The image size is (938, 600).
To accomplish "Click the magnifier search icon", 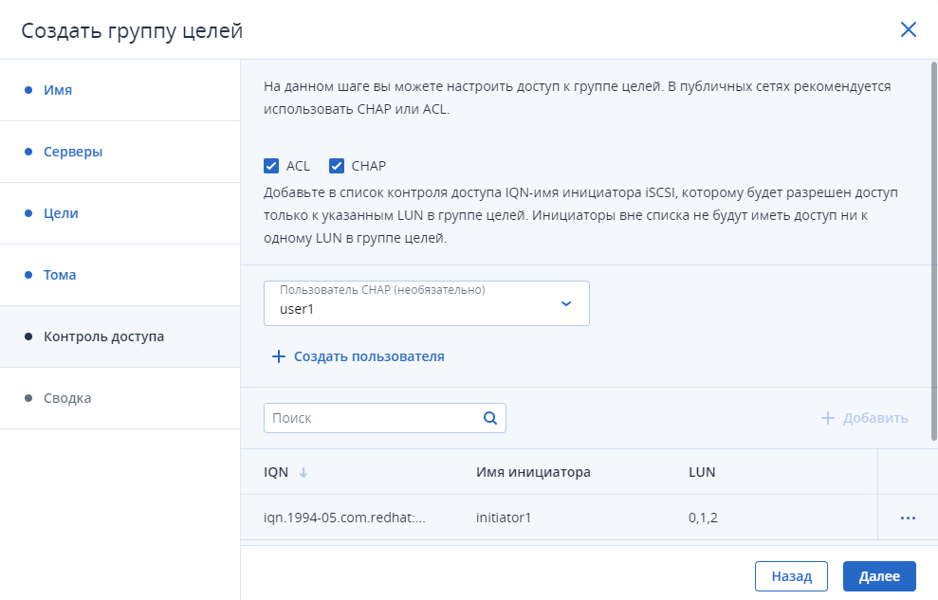I will 490,418.
